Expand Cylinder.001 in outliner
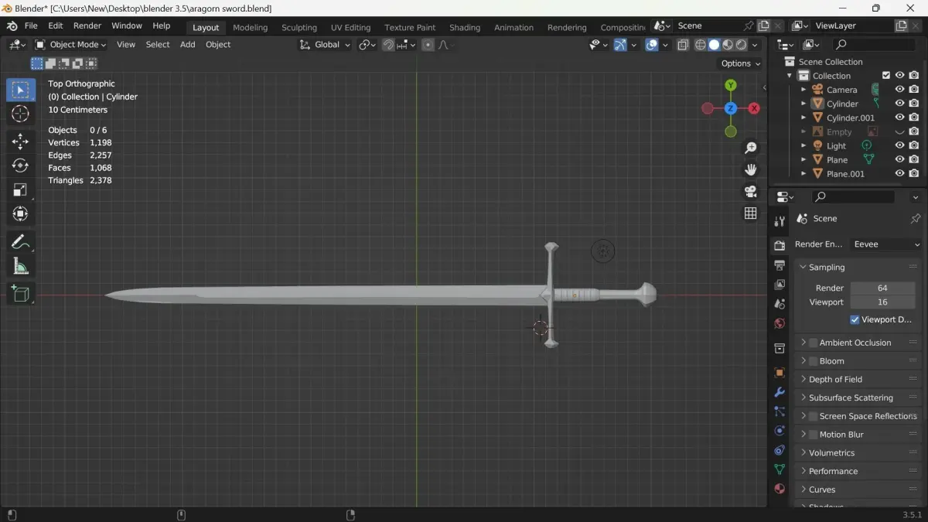Image resolution: width=928 pixels, height=522 pixels. coord(803,118)
